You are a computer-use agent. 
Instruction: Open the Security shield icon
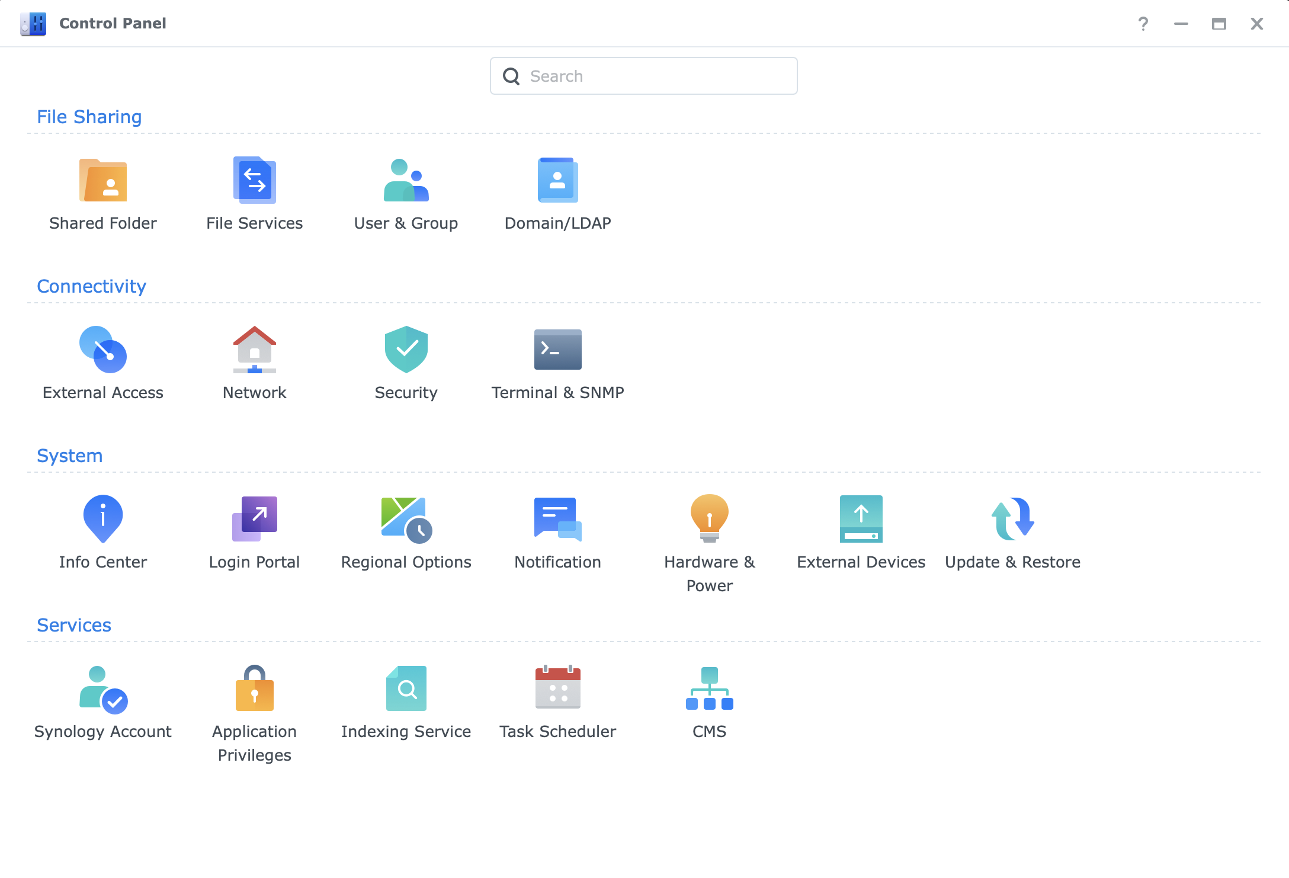[406, 350]
